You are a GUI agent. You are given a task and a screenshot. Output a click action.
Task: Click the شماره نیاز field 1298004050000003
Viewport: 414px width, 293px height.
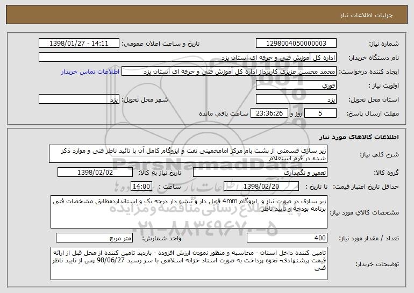point(296,44)
